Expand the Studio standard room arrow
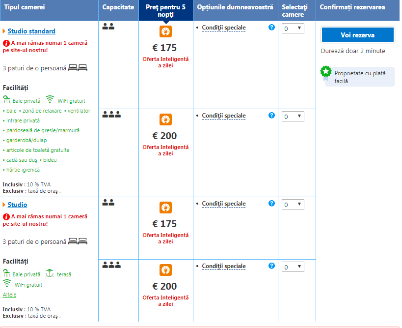 tap(4, 31)
